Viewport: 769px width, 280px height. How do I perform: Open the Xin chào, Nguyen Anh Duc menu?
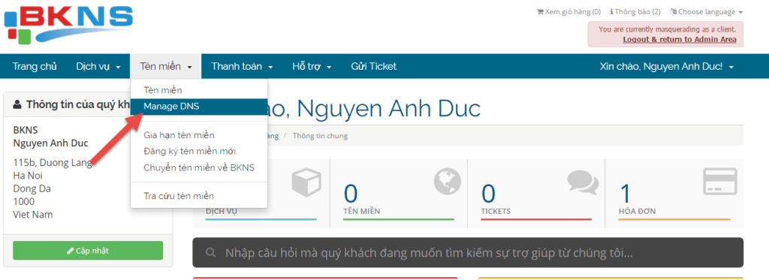(x=667, y=66)
